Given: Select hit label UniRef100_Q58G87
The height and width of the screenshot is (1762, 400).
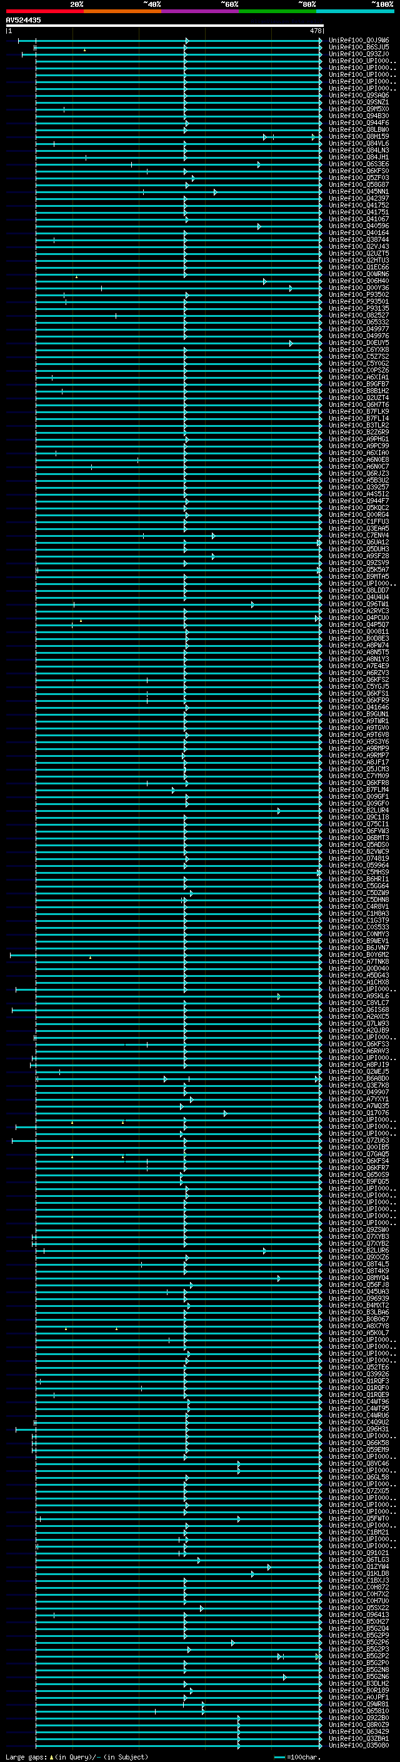Looking at the screenshot, I should point(359,184).
